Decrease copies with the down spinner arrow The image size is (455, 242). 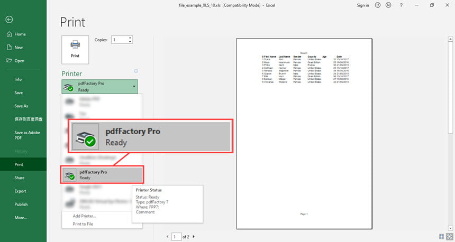click(130, 42)
